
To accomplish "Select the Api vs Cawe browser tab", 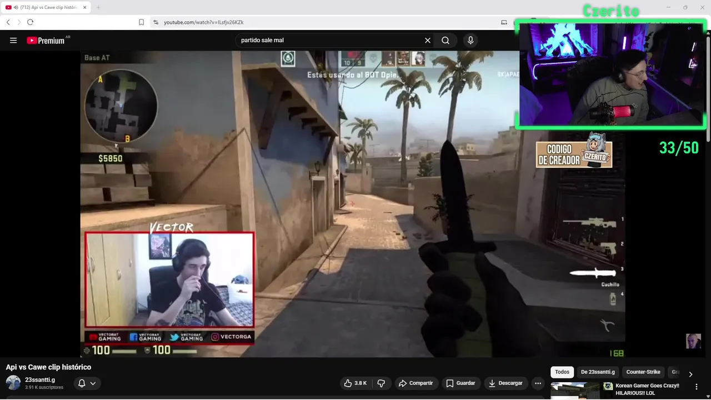I will point(46,7).
